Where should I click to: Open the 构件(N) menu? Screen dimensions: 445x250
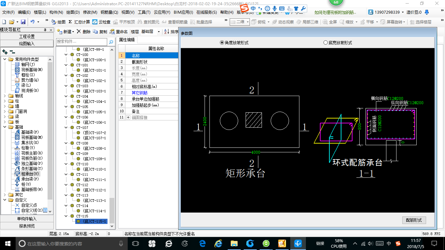click(56, 12)
